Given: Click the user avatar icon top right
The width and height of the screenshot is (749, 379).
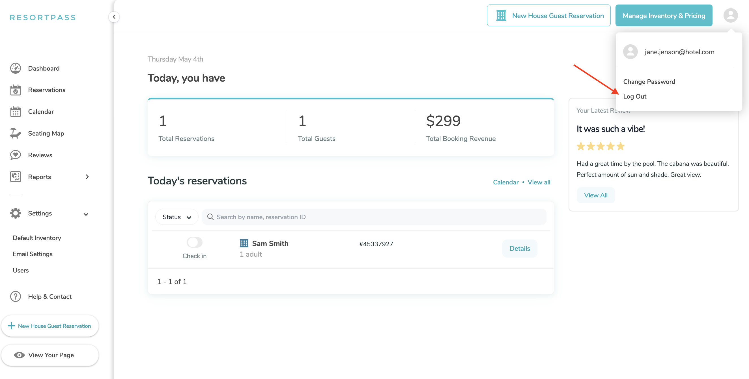Looking at the screenshot, I should (x=730, y=16).
